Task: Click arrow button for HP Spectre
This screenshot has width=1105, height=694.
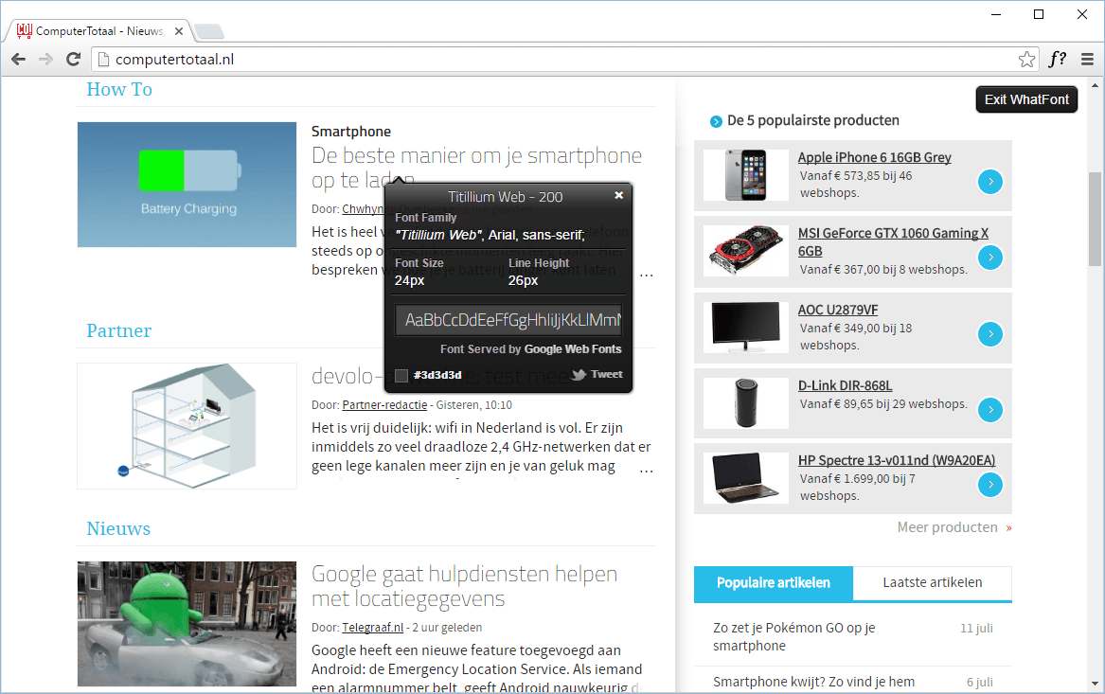Action: tap(990, 484)
